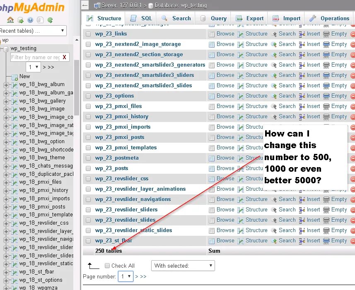Tick checkbox for wp_23_links table

[88, 34]
